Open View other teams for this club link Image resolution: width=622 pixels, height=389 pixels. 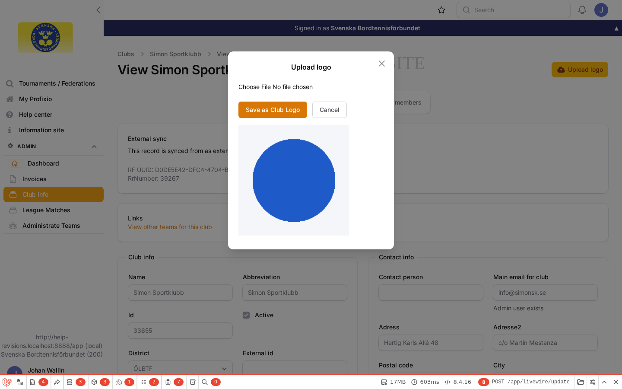[170, 227]
